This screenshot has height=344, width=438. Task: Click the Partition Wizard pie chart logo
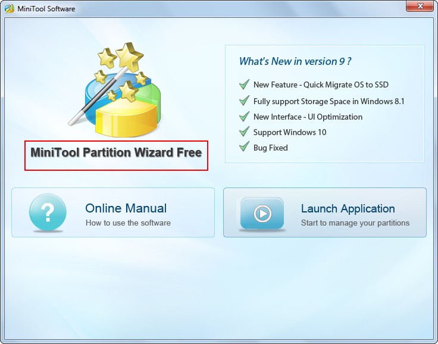coord(115,90)
